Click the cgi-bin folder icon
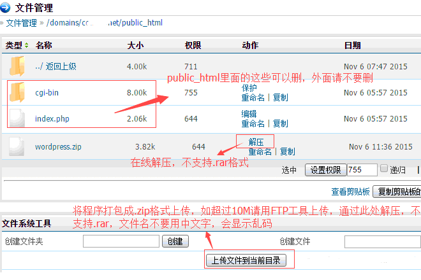 [17, 93]
